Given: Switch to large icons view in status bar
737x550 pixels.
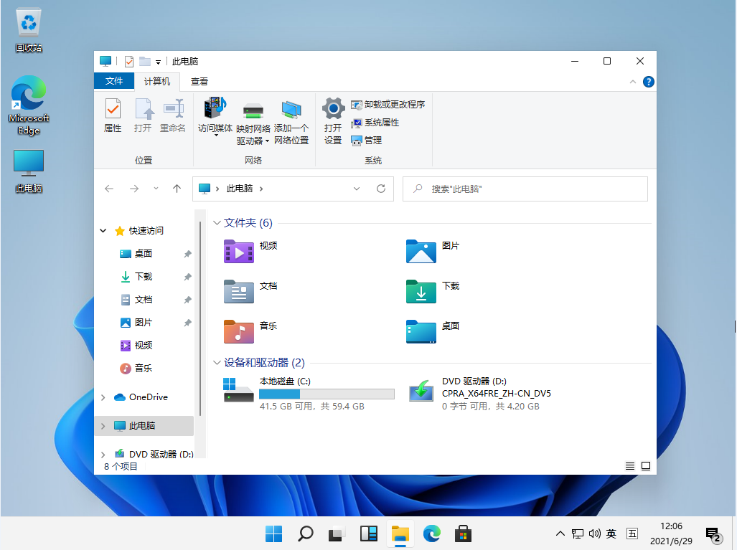Looking at the screenshot, I should pyautogui.click(x=646, y=465).
